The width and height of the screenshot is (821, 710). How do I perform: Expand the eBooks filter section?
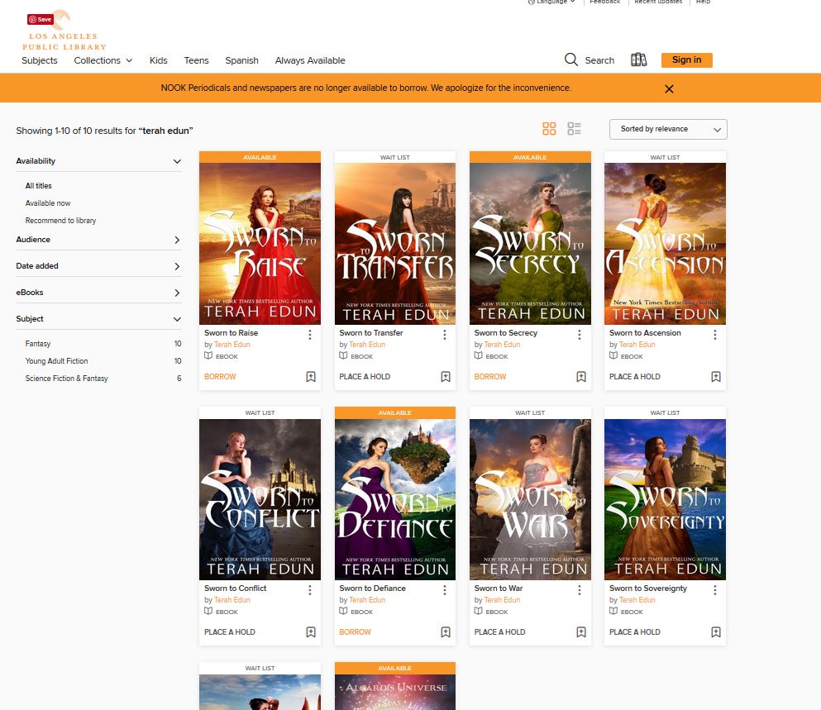click(98, 292)
